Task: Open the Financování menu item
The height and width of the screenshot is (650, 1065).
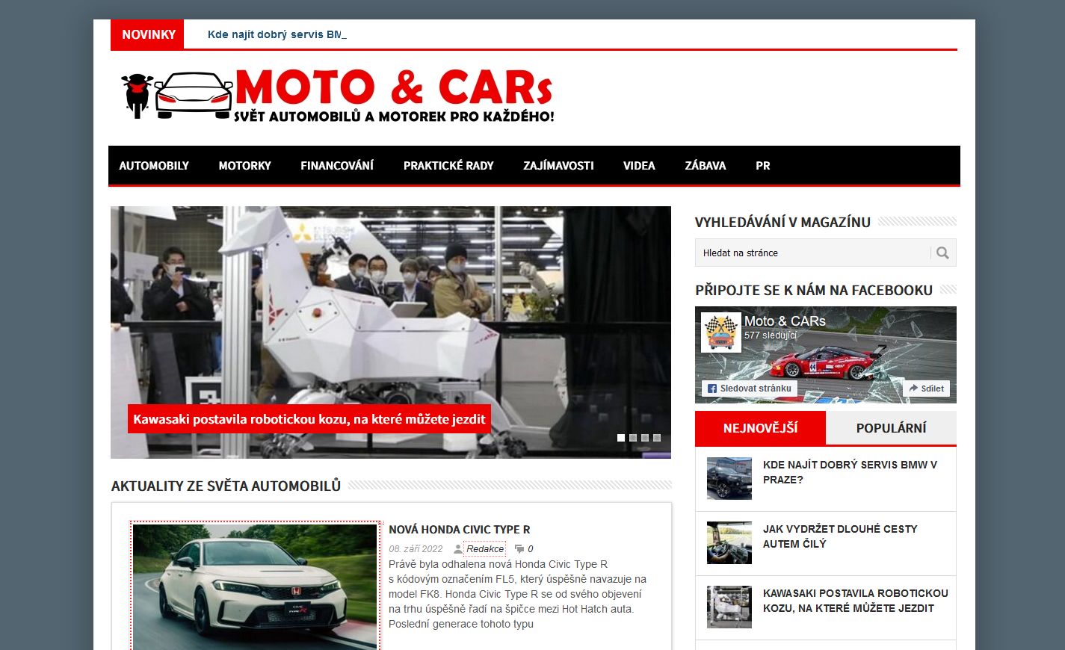Action: (x=337, y=166)
